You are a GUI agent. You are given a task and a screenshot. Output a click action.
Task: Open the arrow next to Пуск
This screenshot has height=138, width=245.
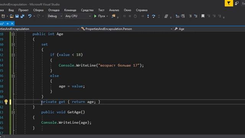coord(107,16)
